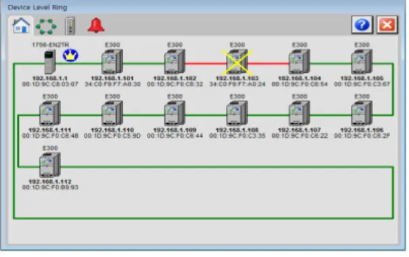Image resolution: width=409 pixels, height=257 pixels.
Task: Click MAC address 00:1D:9C:C8:03:07
Action: point(50,84)
